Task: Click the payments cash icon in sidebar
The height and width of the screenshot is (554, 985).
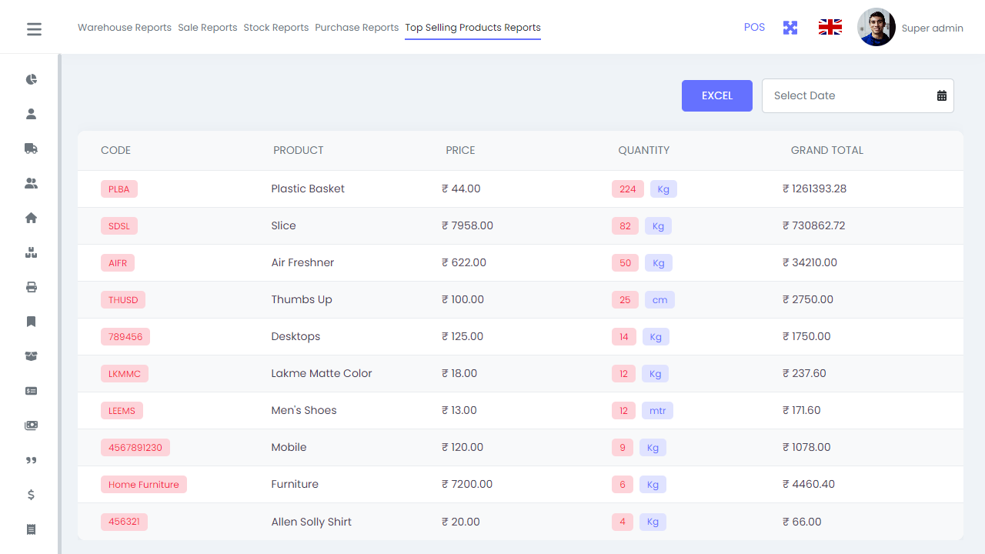Action: 31,426
